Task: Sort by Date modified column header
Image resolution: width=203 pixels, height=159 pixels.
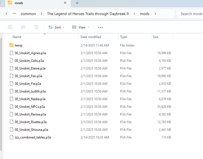Action: point(91,37)
